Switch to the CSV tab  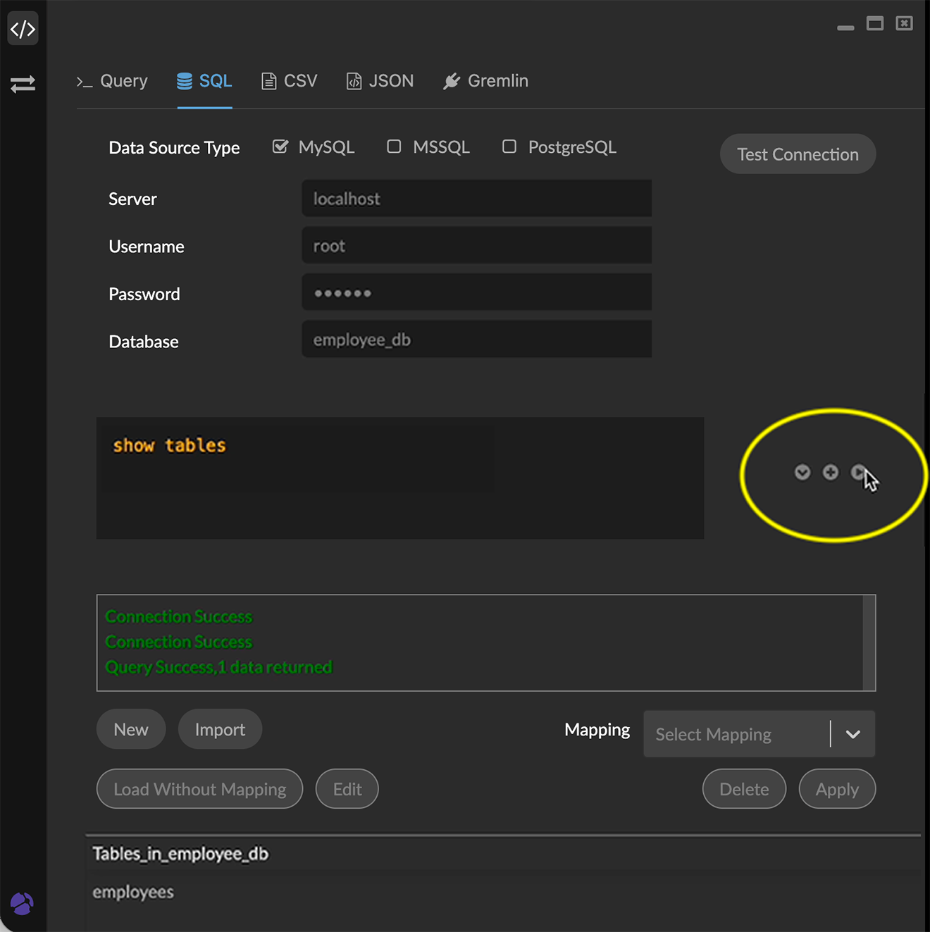[289, 81]
